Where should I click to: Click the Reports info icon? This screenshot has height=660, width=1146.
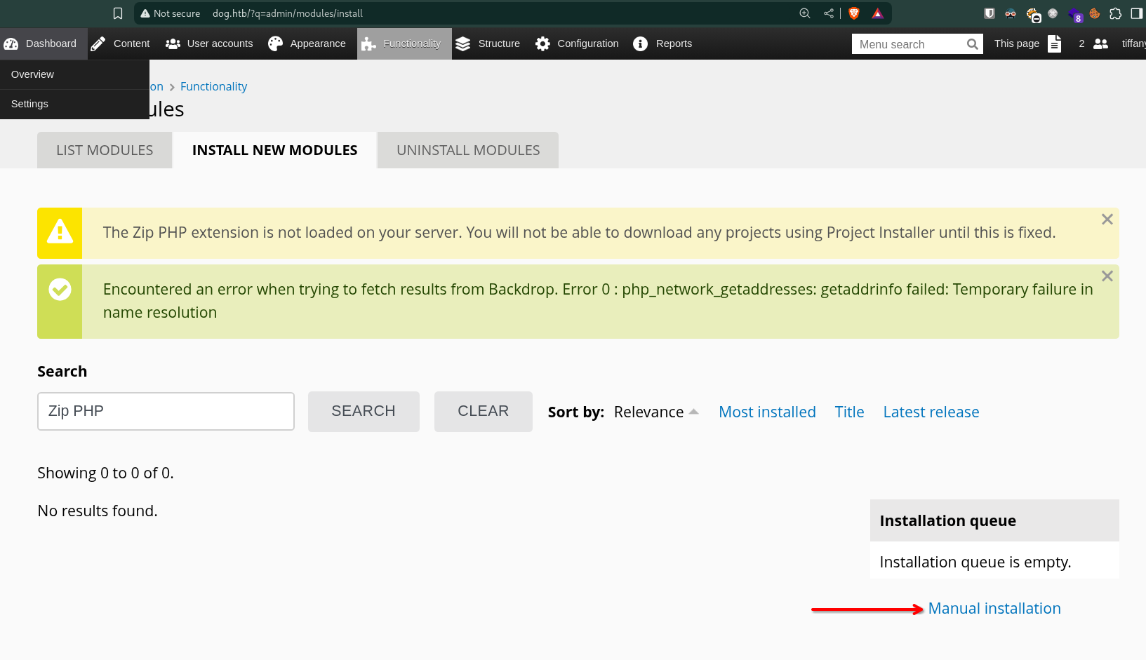point(640,43)
